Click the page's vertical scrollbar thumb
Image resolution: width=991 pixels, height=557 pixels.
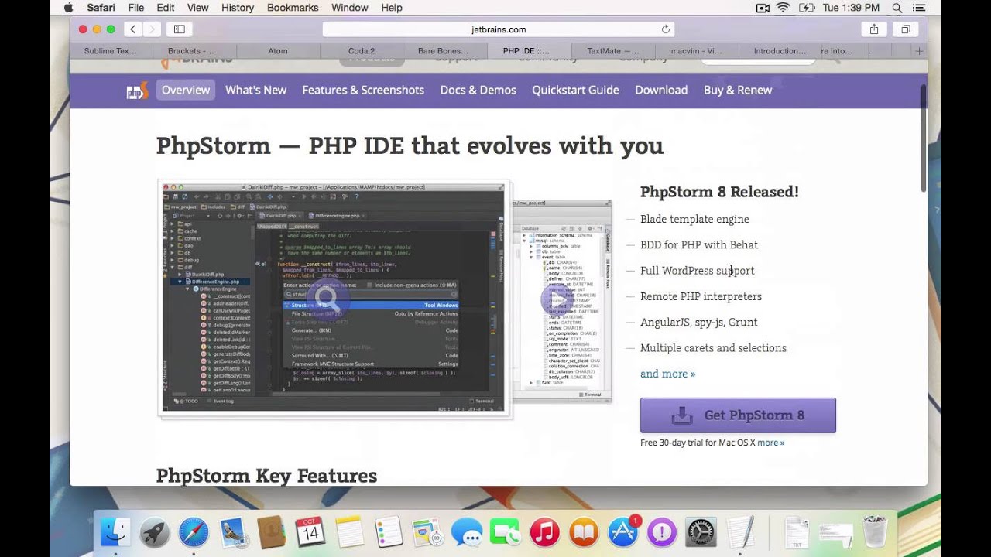coord(923,138)
